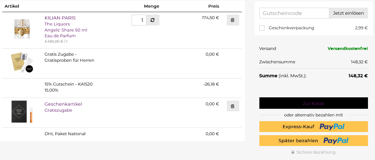
Task: Click the Gratisproben für Herren product image
Action: click(22, 62)
